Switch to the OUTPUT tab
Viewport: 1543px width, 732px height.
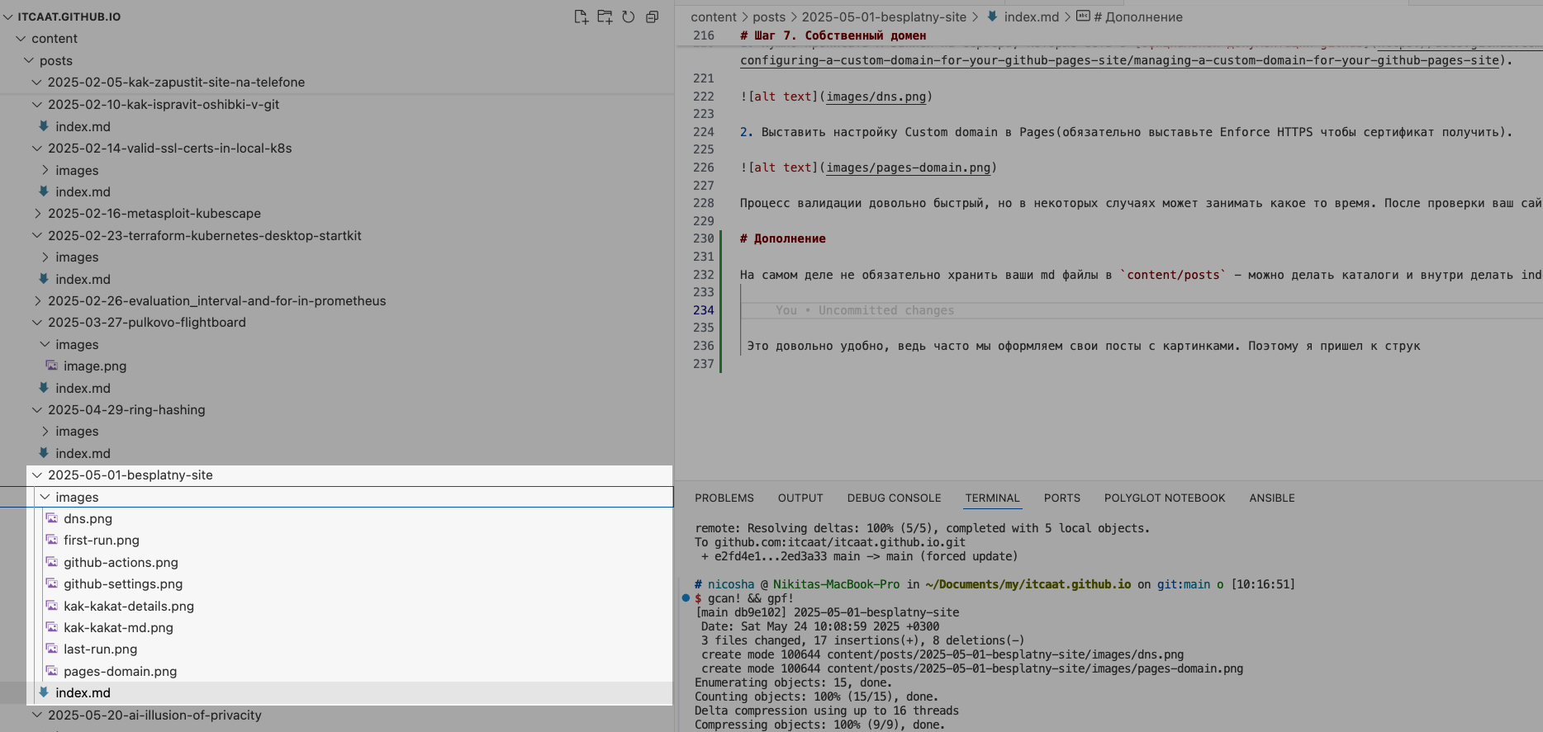(800, 498)
